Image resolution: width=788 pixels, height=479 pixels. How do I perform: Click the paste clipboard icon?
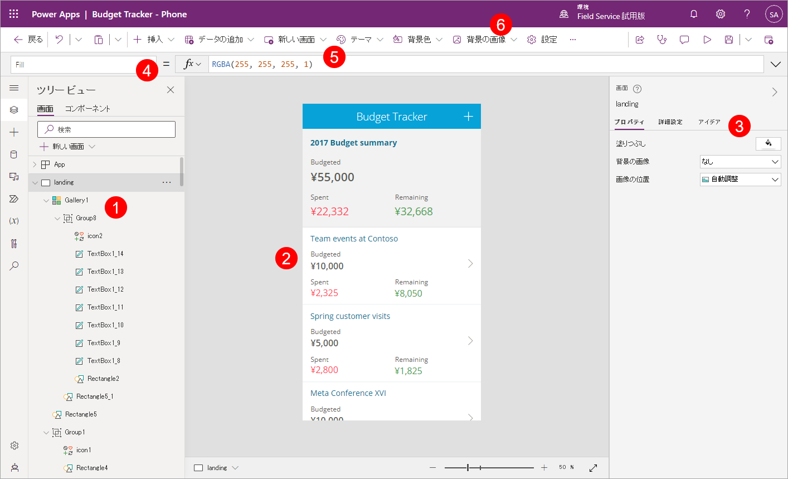pyautogui.click(x=99, y=40)
